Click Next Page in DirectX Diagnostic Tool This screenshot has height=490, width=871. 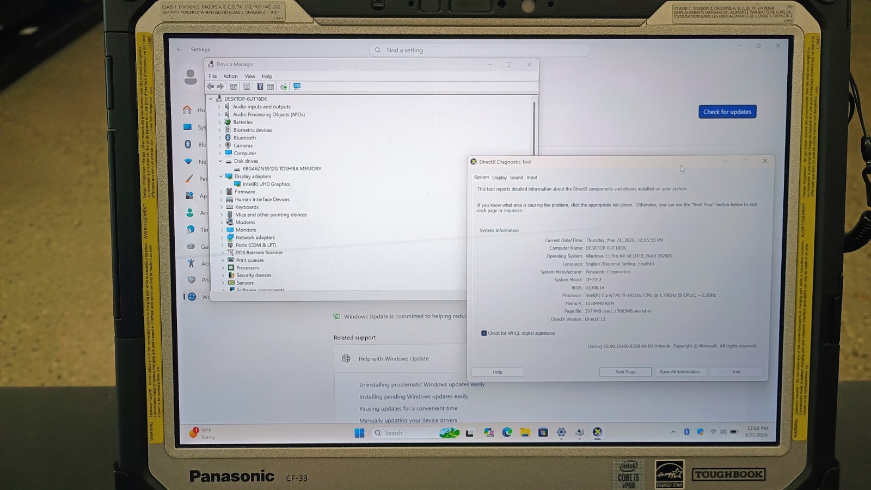pos(625,372)
